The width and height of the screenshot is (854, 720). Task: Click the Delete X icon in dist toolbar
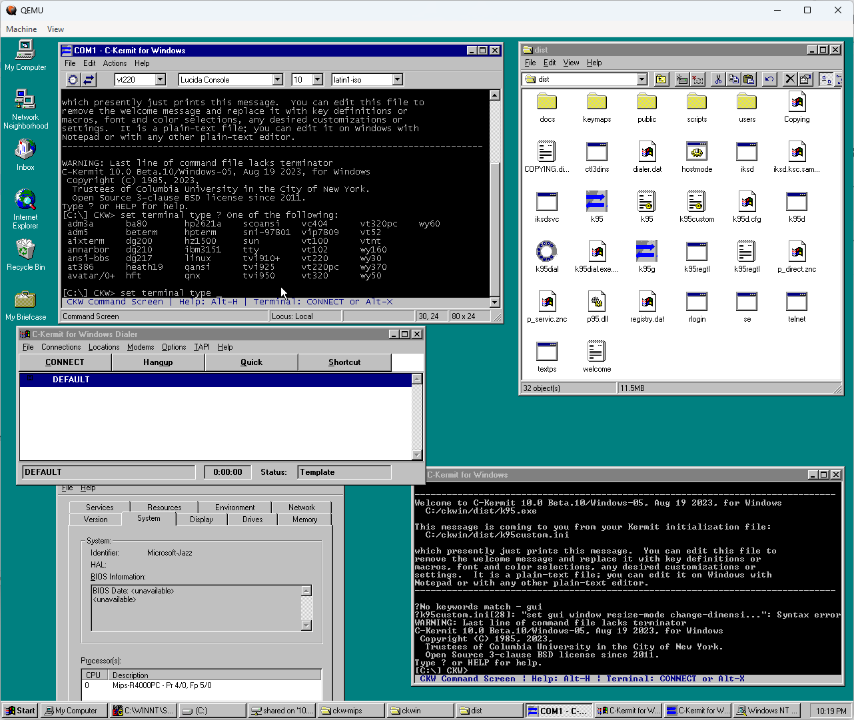coord(790,79)
